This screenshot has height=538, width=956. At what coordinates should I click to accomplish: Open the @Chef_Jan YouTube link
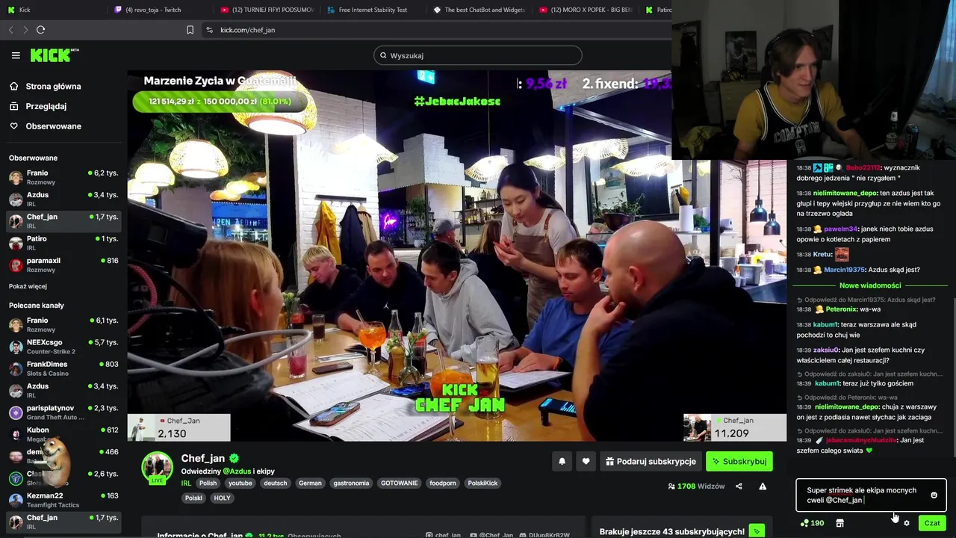(x=491, y=535)
